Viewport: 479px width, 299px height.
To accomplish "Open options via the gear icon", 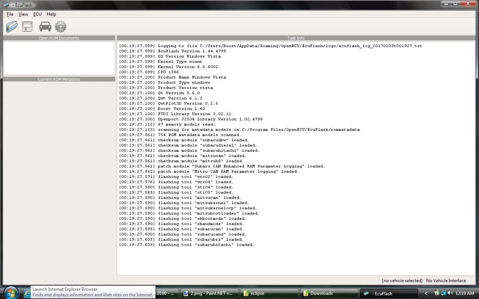I will (x=61, y=27).
